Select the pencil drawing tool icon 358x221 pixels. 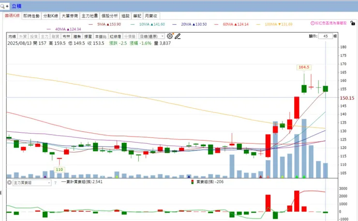point(178,36)
